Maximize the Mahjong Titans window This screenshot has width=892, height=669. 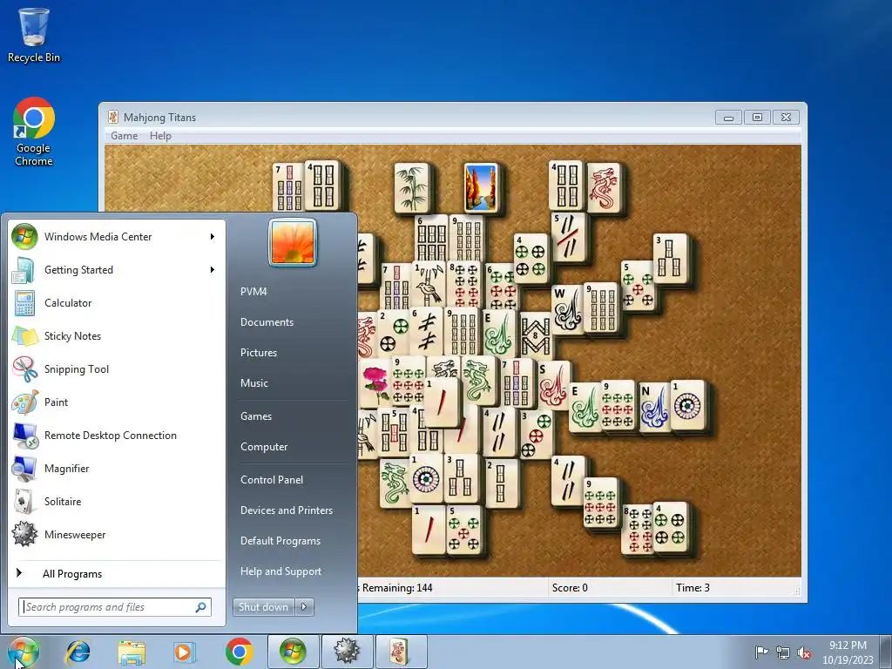757,118
